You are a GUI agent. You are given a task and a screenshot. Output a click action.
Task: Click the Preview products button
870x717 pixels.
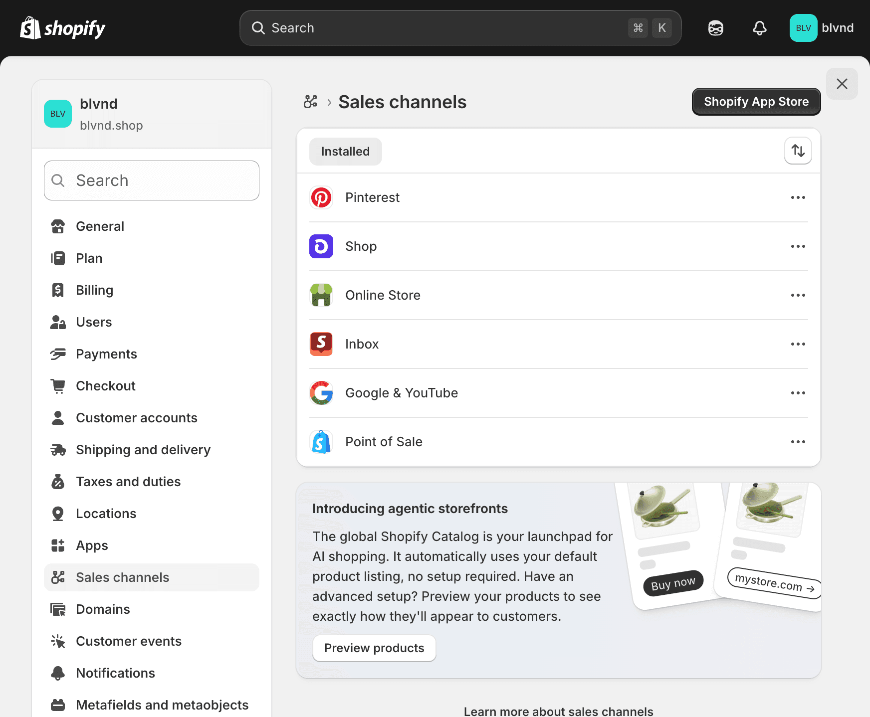[374, 648]
